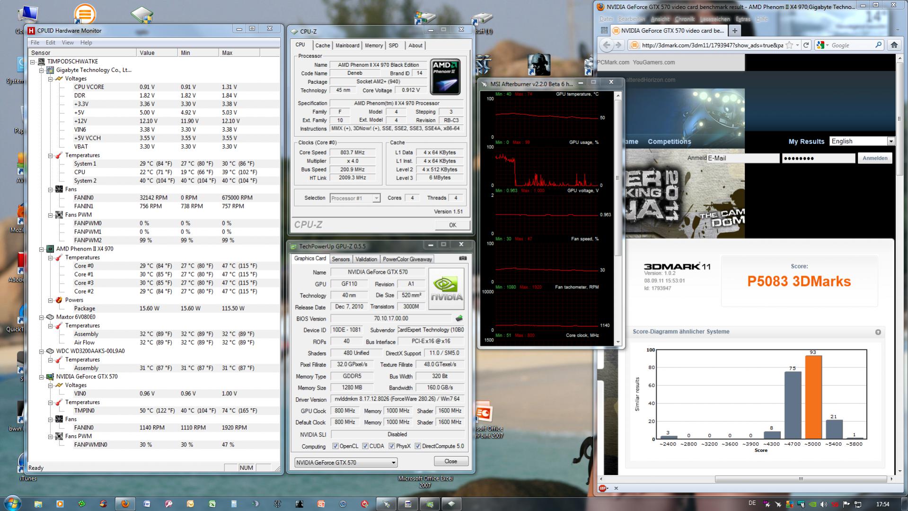908x511 pixels.
Task: Open the Calculator taskbar icon
Action: click(x=234, y=504)
